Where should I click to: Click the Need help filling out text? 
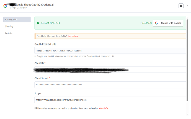(x=52, y=36)
